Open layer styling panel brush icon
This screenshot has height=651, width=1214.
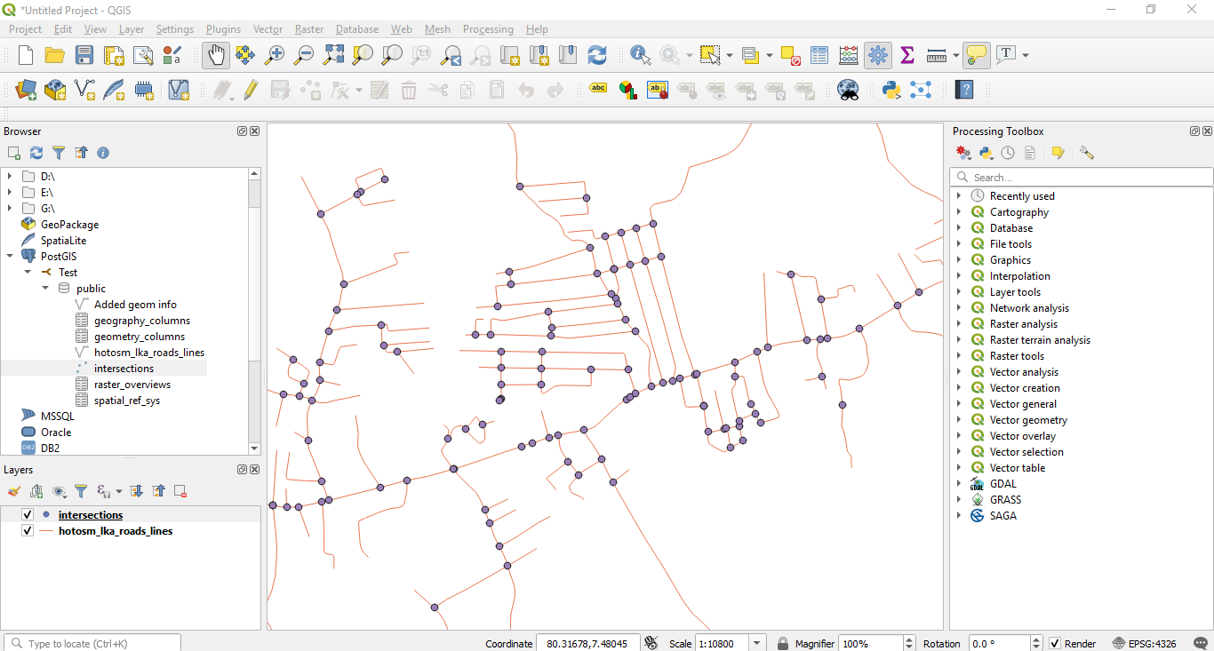click(x=14, y=491)
